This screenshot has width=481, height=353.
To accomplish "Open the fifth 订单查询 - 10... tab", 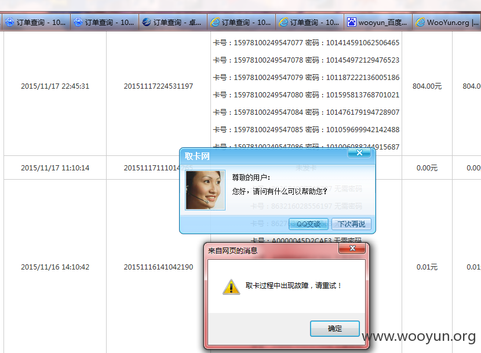I will (x=309, y=23).
